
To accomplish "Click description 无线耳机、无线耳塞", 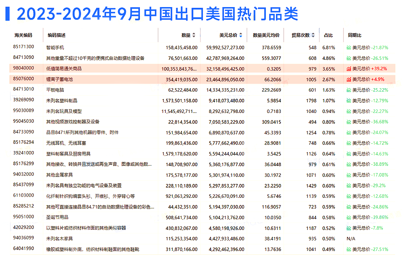I will [x=66, y=143].
